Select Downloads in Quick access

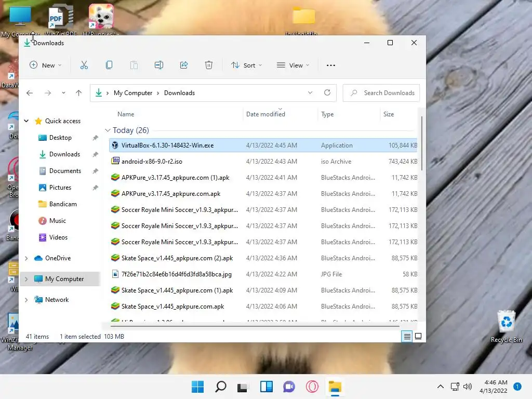[64, 154]
